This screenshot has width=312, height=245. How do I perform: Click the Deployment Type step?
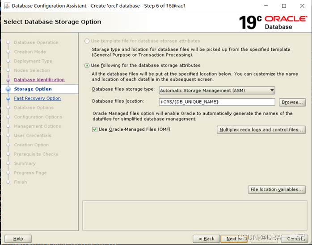point(33,61)
